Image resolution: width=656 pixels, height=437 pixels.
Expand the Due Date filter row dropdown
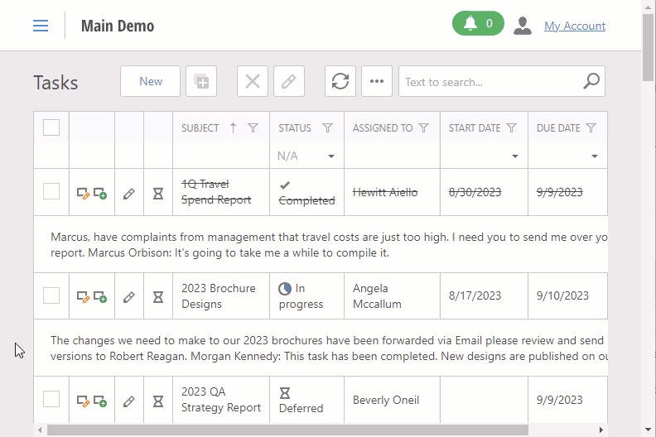pyautogui.click(x=595, y=156)
